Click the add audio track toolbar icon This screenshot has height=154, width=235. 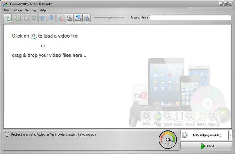[16, 18]
